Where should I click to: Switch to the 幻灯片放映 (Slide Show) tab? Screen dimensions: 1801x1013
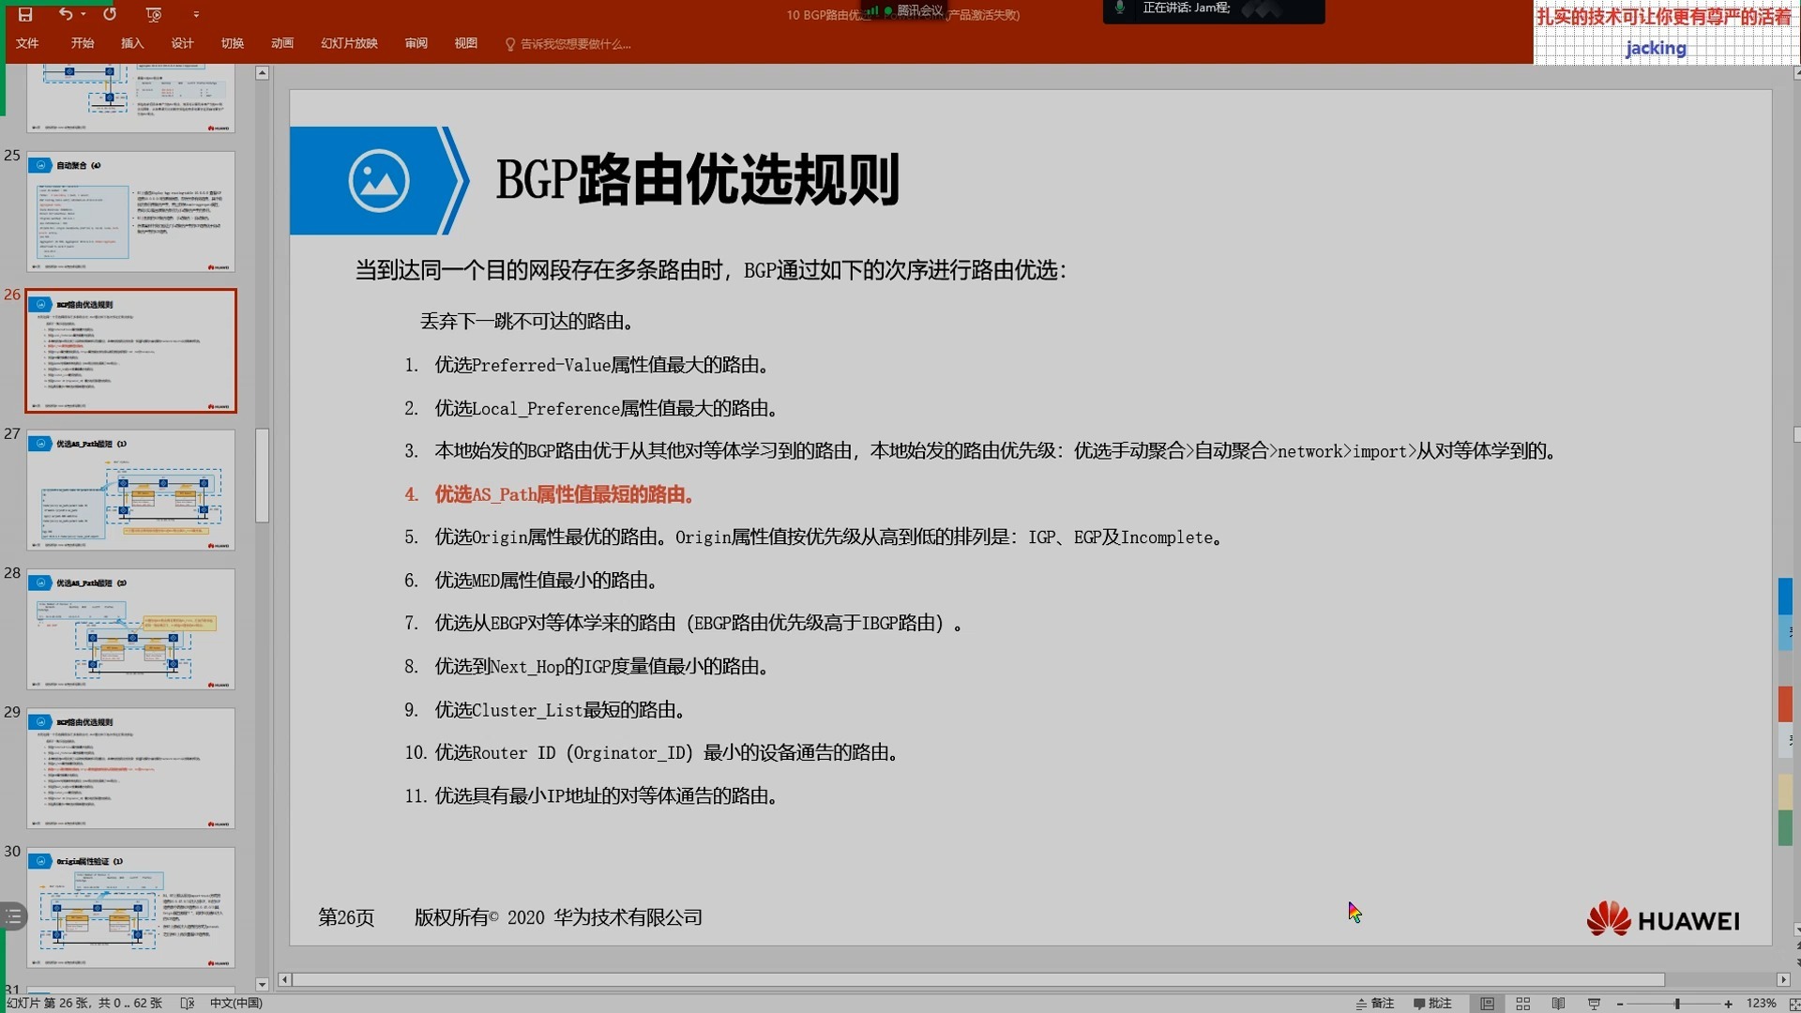click(x=349, y=43)
